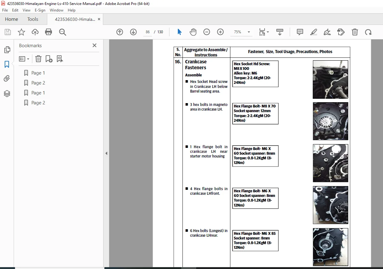The image size is (383, 269).
Task: Open the find text magnifier
Action: (62, 32)
